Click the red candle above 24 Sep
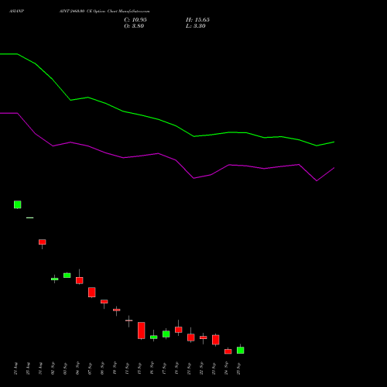 pos(228,351)
